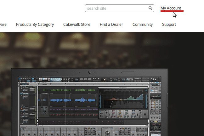Click the cut-off nav item ending in "ware"
204x136 pixels.
pyautogui.click(x=3, y=25)
